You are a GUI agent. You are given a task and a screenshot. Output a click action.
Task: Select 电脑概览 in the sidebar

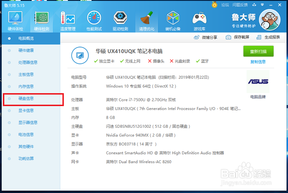(x=31, y=38)
